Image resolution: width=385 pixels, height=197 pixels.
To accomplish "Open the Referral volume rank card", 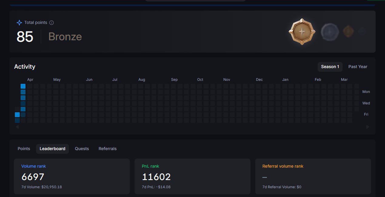I will [x=313, y=176].
